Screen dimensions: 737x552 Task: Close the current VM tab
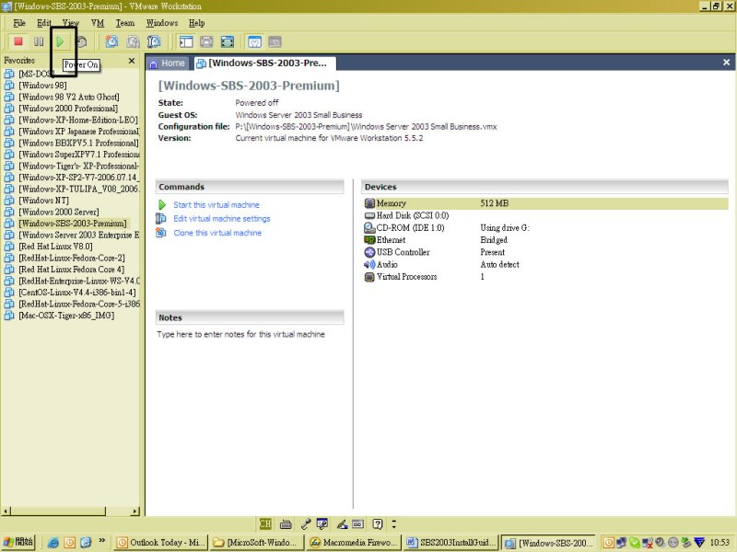pos(726,63)
